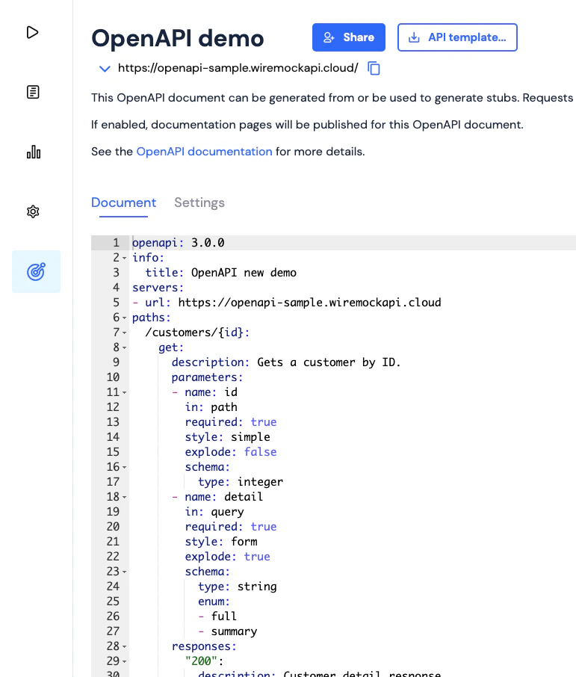This screenshot has width=576, height=677.
Task: Open the request log icon in sidebar
Action: pyautogui.click(x=33, y=92)
